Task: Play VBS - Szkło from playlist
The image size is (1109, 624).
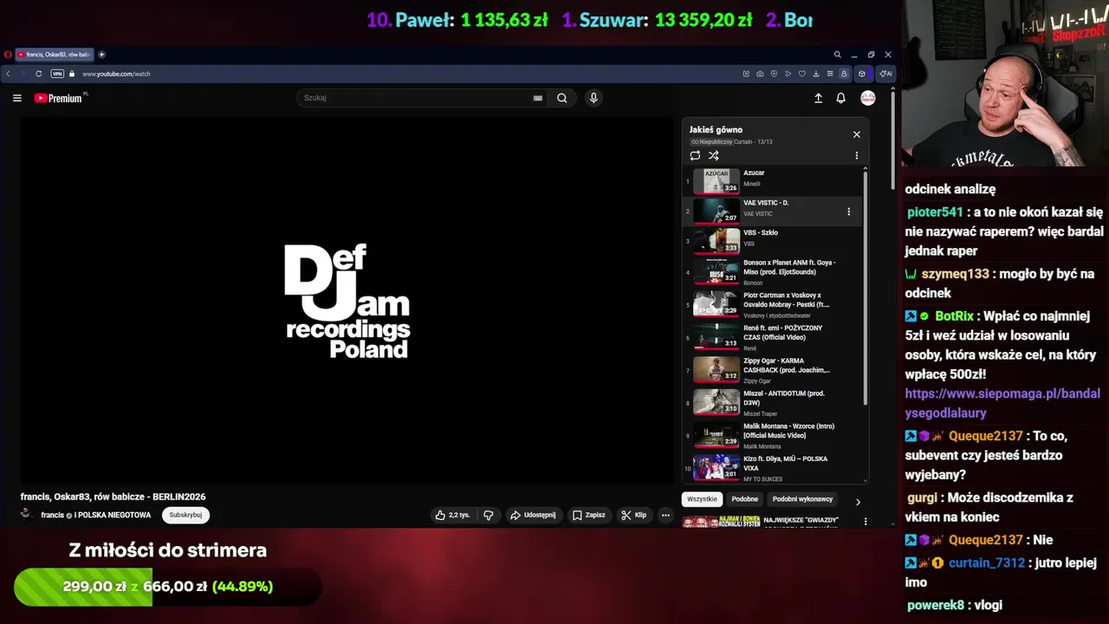Action: [772, 241]
